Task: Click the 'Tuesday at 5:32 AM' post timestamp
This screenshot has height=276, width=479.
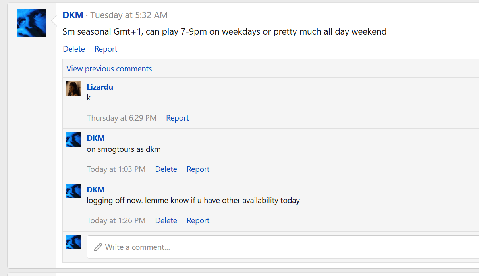Action: coord(129,15)
